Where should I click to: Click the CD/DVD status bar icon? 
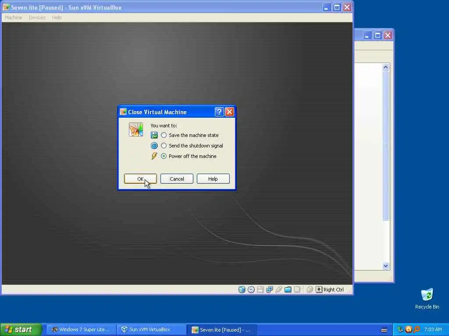click(x=251, y=290)
